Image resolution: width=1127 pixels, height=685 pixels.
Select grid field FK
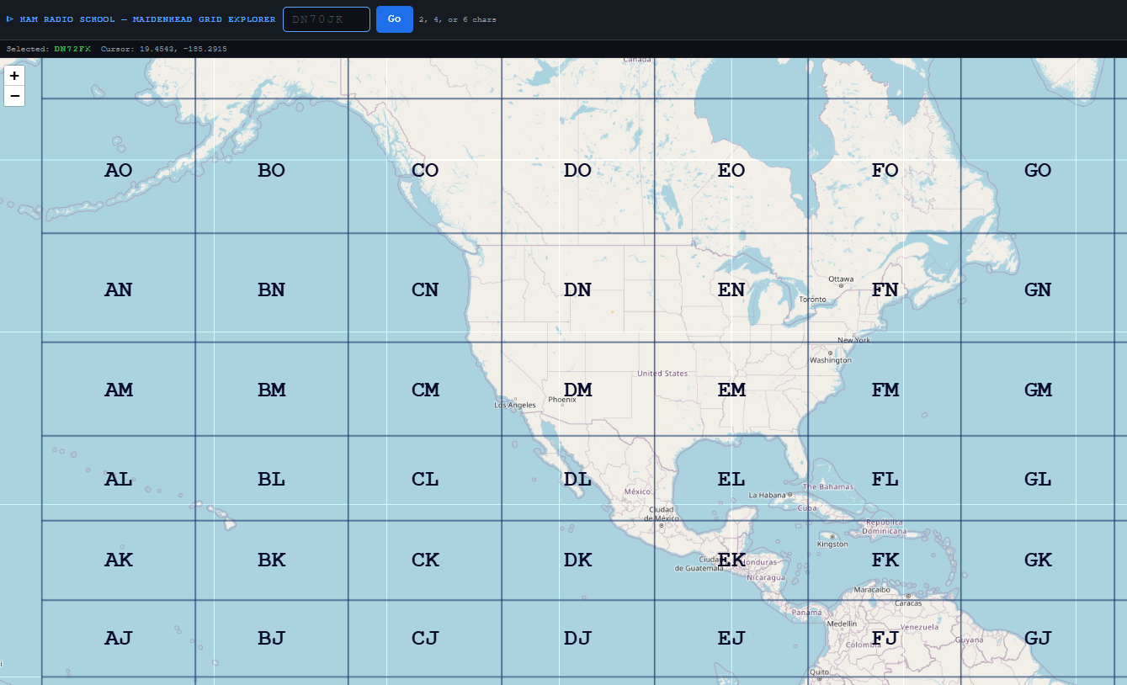pyautogui.click(x=885, y=560)
